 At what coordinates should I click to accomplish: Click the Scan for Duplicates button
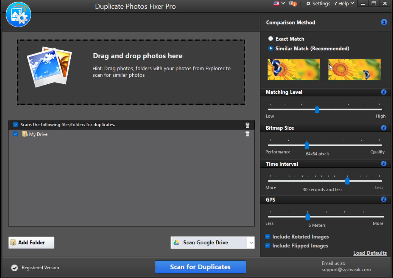200,266
